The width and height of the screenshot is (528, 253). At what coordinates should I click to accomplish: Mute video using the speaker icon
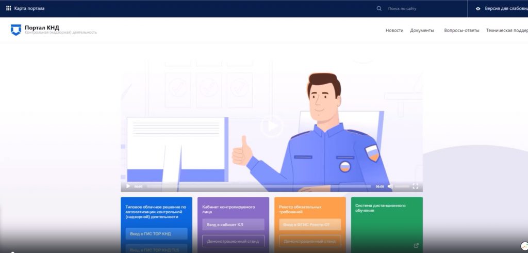(x=390, y=186)
